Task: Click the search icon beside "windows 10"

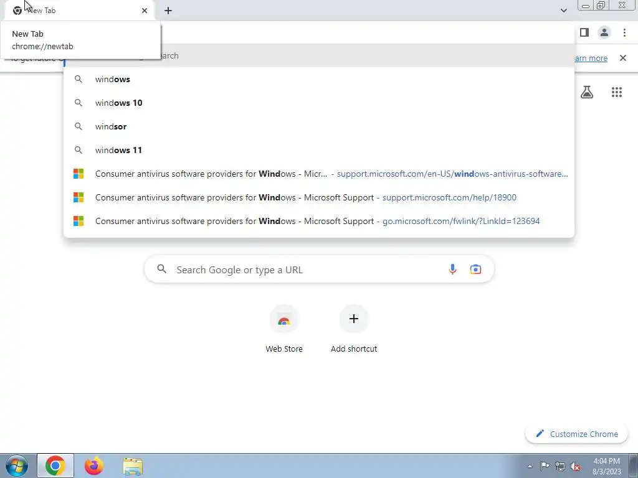Action: (x=79, y=103)
